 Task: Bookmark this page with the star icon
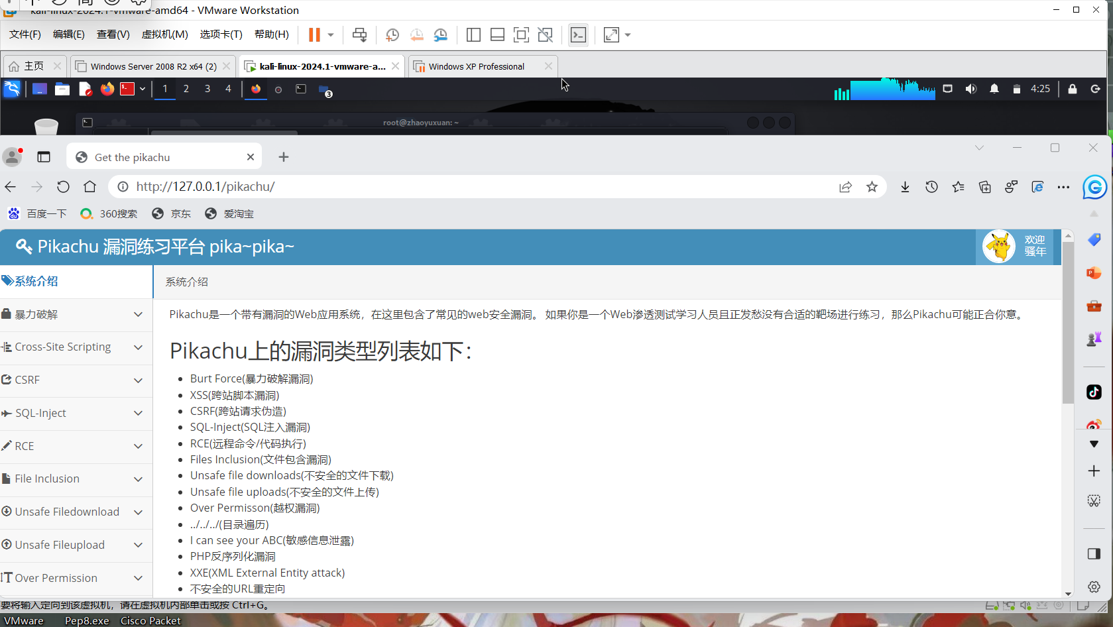(x=872, y=187)
